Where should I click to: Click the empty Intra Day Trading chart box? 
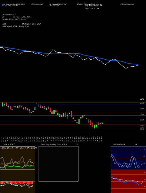58,164
